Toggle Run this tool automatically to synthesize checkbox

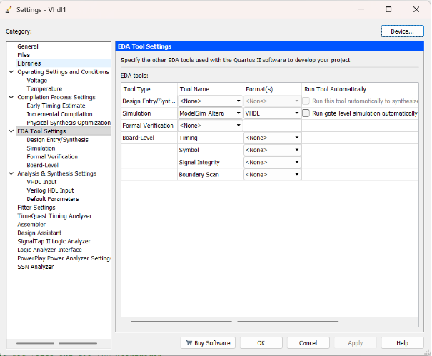pos(306,101)
